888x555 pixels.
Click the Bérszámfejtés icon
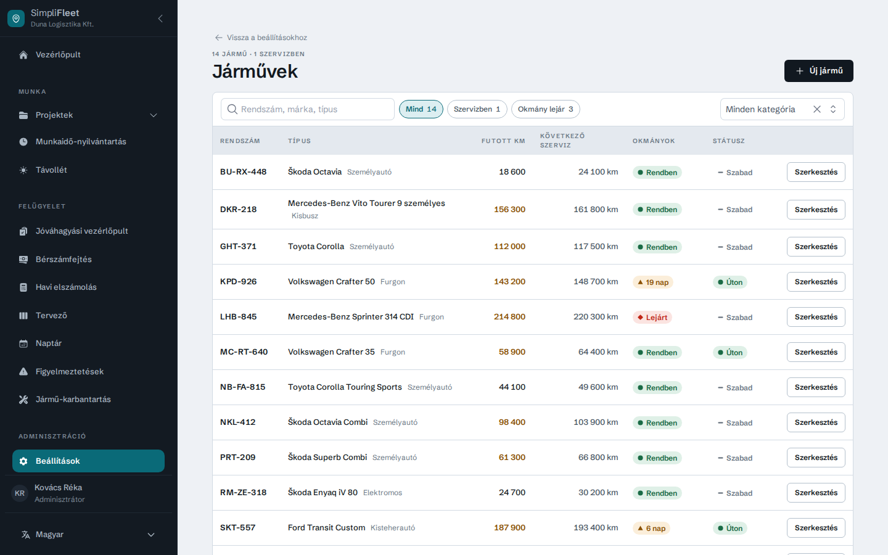click(23, 260)
